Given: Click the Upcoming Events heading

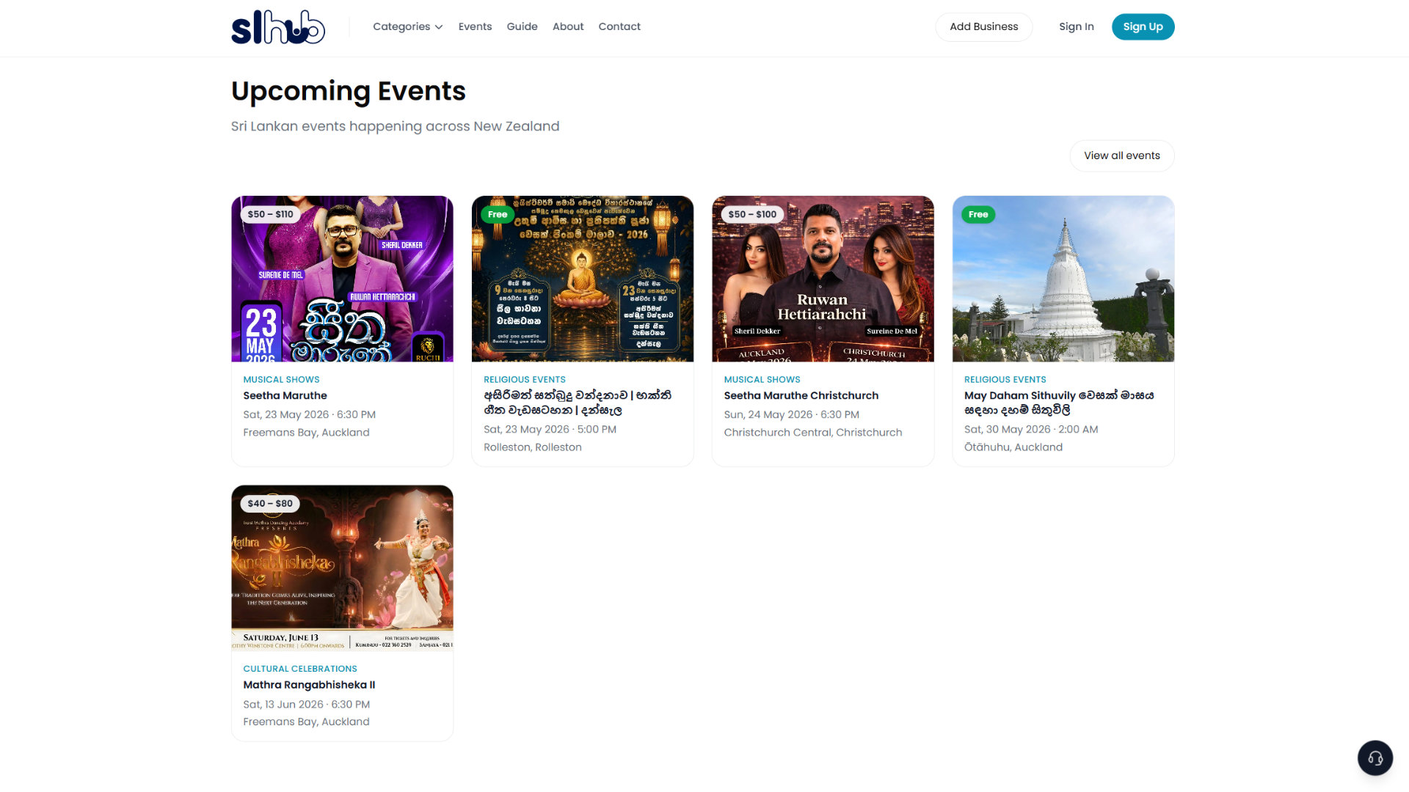Looking at the screenshot, I should pyautogui.click(x=348, y=92).
